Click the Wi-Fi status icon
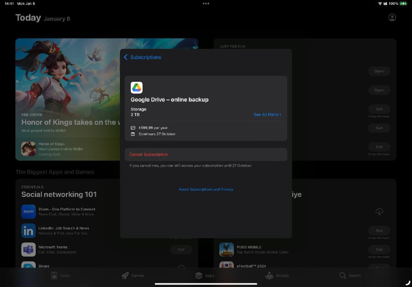412x287 pixels. click(380, 4)
